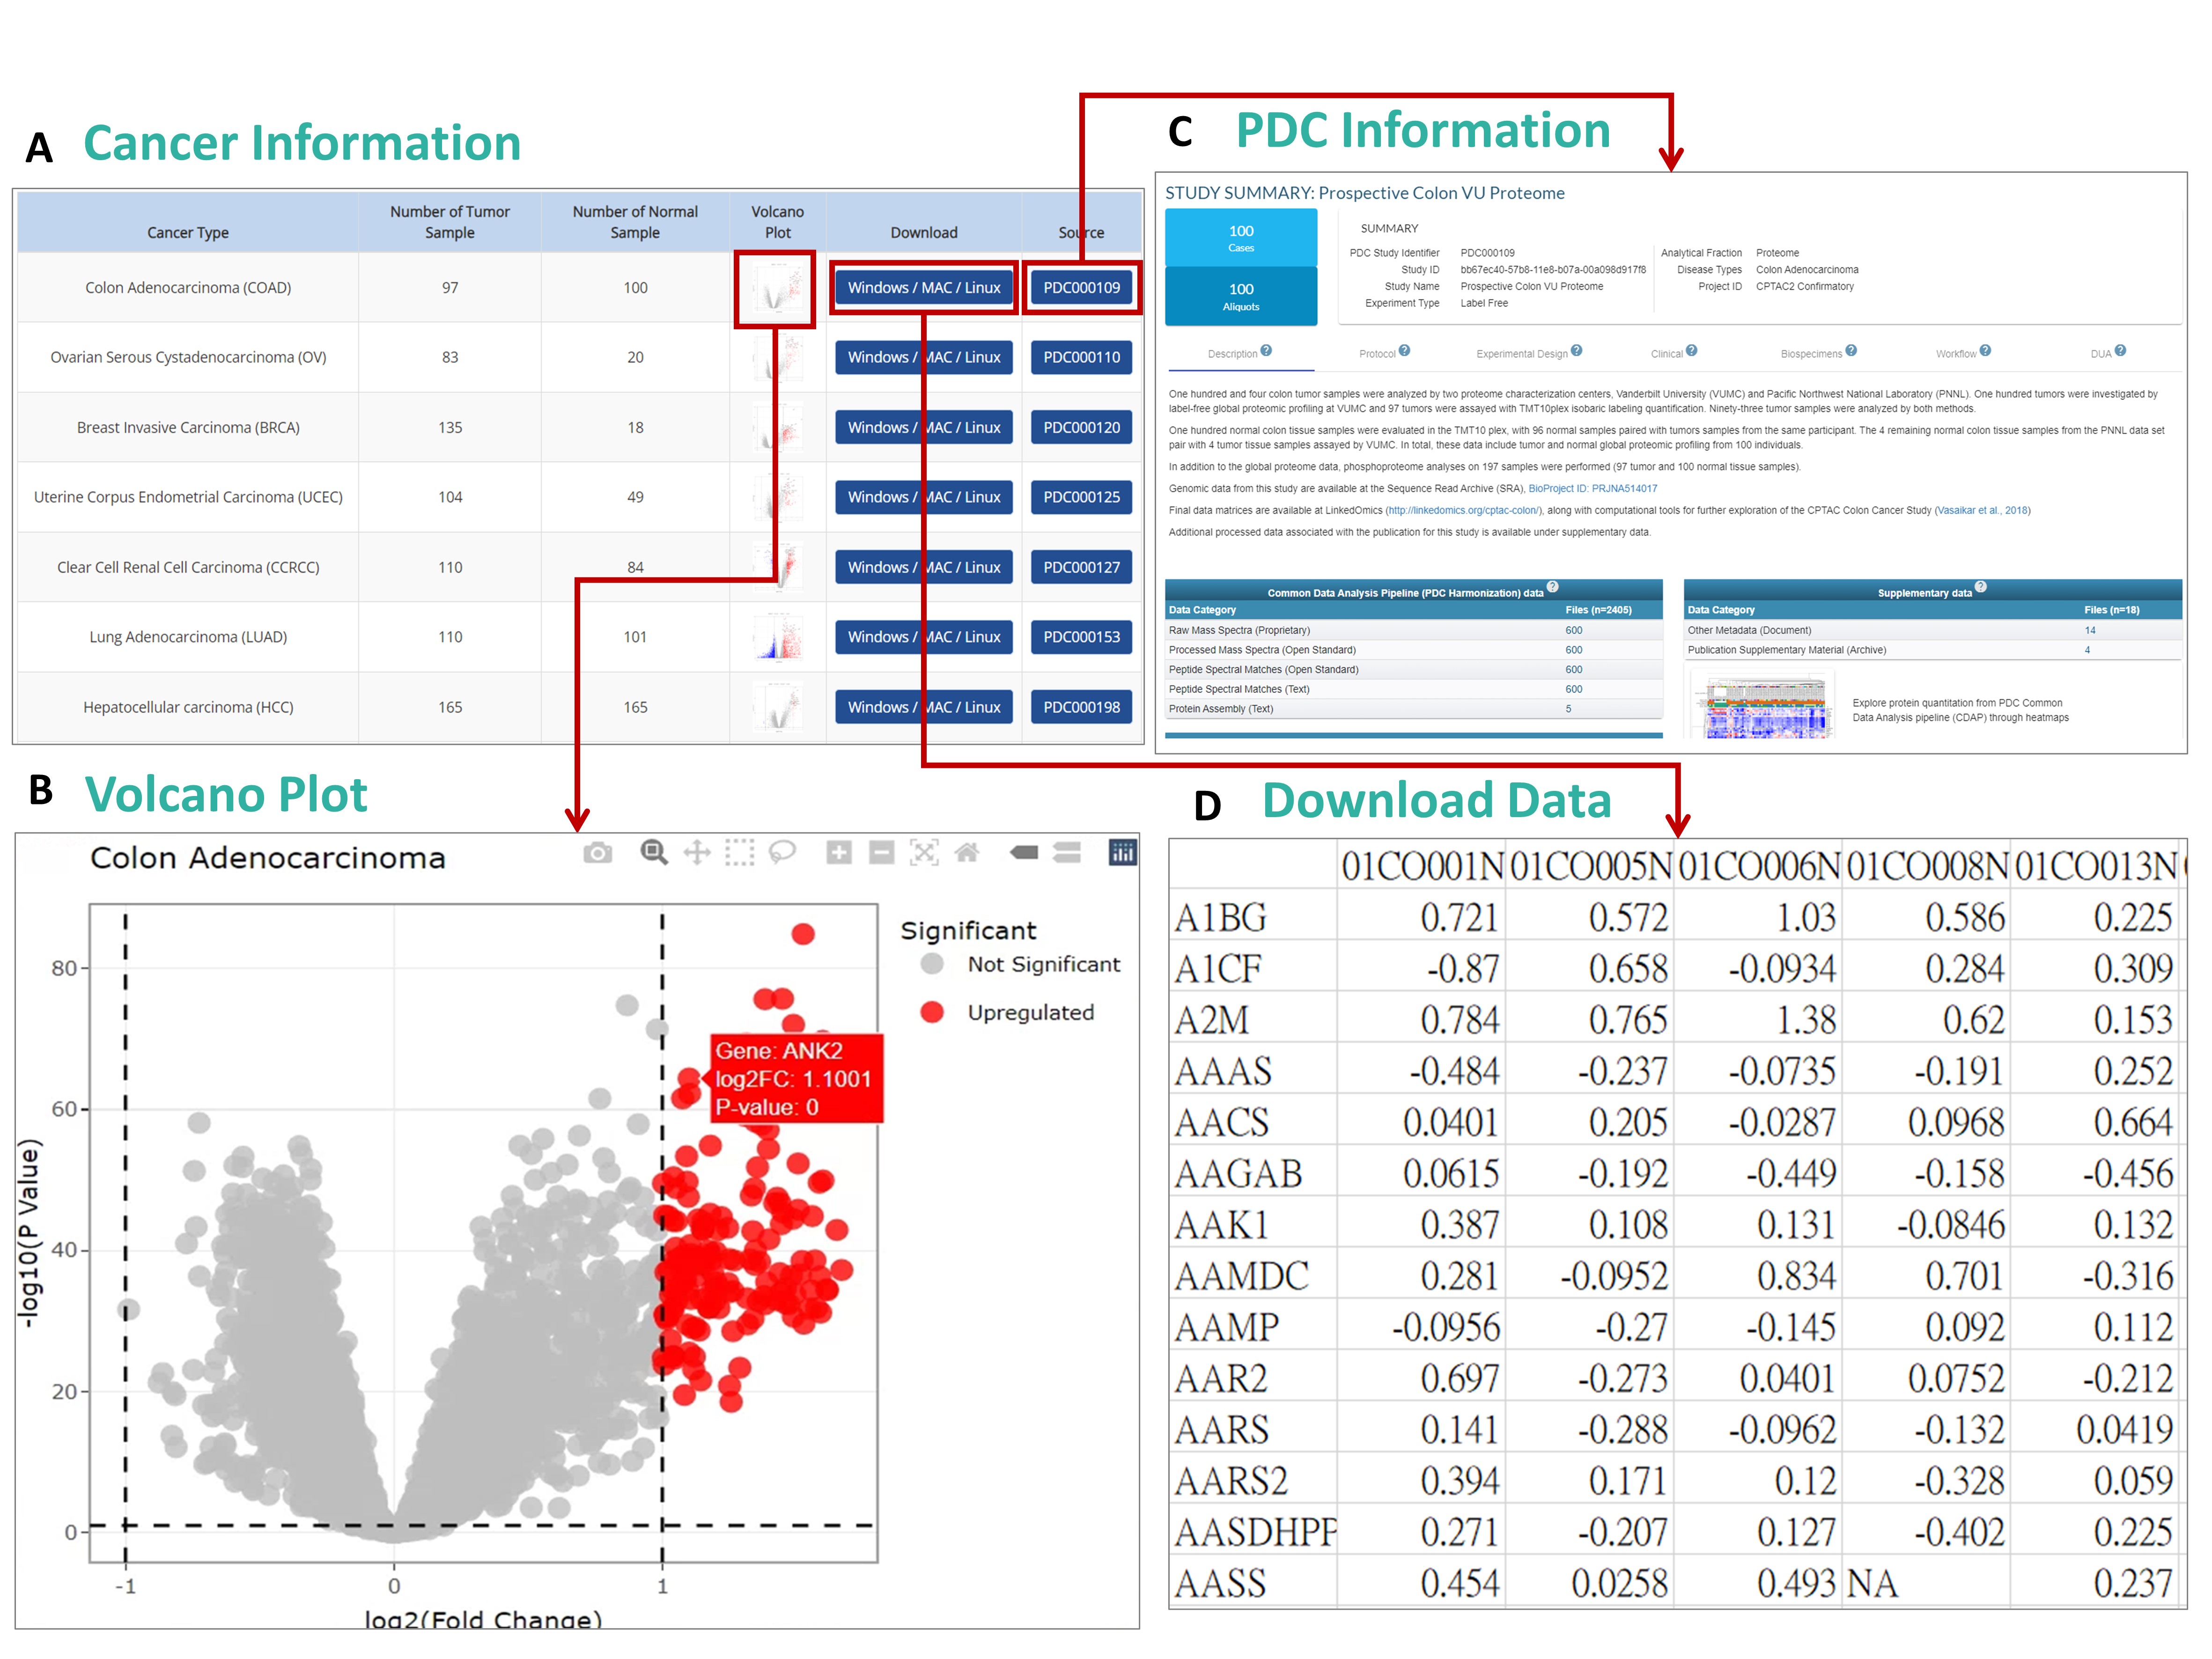Select the Zoom tool in plot toolbar
This screenshot has width=2212, height=1659.
pyautogui.click(x=654, y=852)
